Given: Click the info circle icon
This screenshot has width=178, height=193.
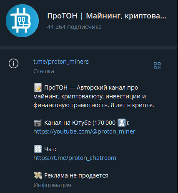Looking at the screenshot, I should pyautogui.click(x=13, y=64).
